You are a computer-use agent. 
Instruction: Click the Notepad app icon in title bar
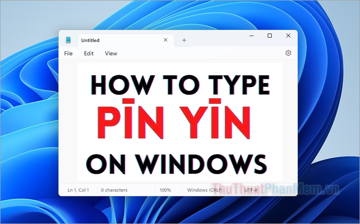[x=68, y=40]
